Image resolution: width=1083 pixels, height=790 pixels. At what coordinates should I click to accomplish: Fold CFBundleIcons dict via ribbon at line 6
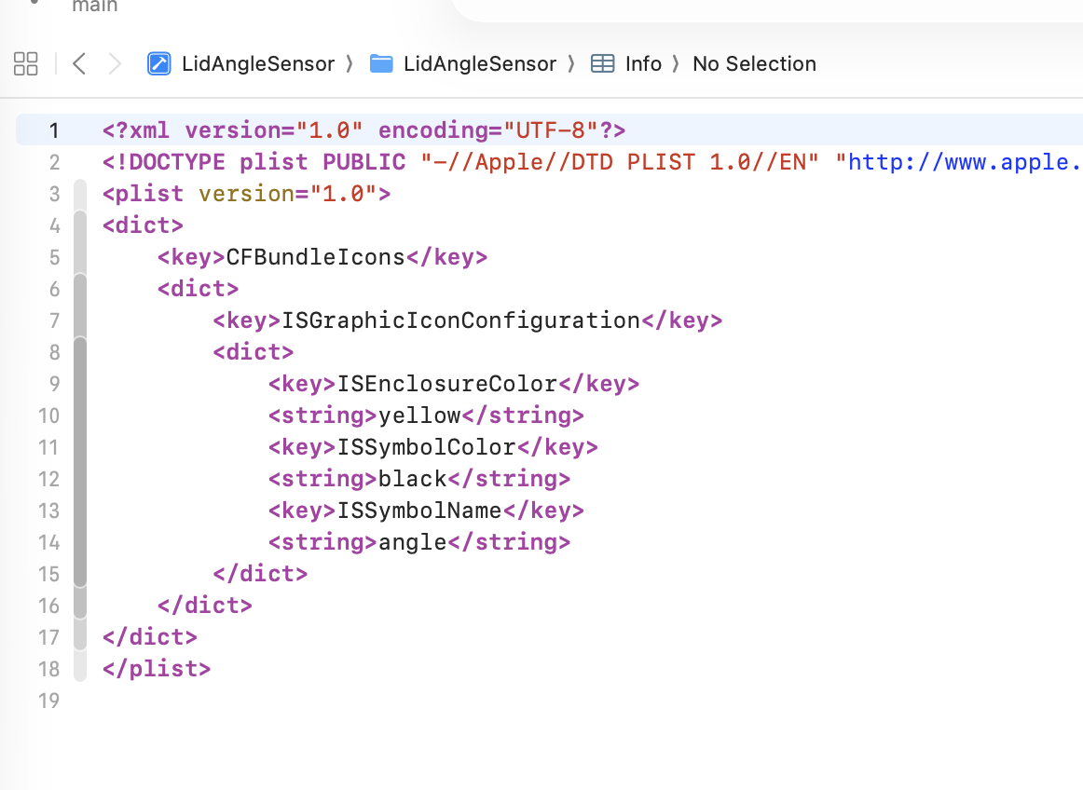[80, 289]
